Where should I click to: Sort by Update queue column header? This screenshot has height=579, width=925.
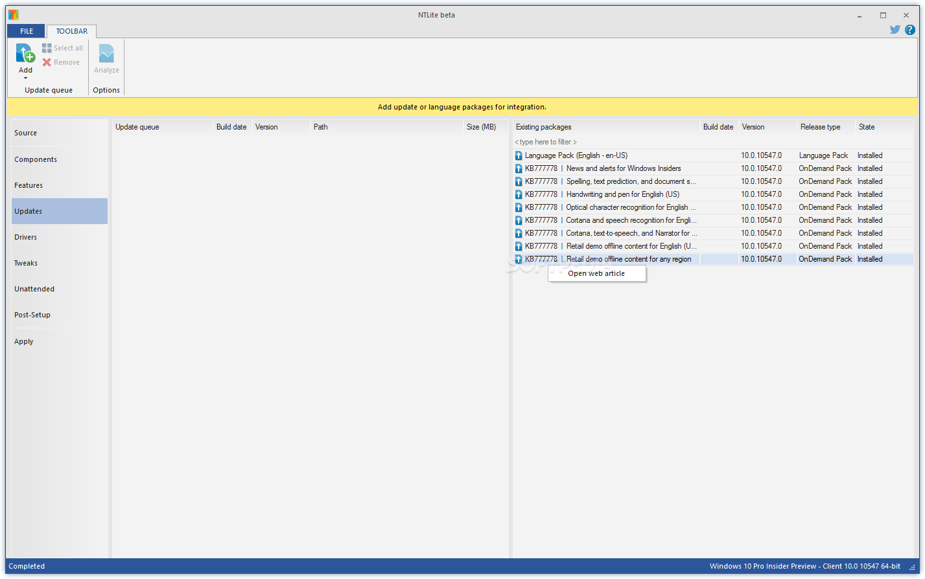(x=163, y=127)
